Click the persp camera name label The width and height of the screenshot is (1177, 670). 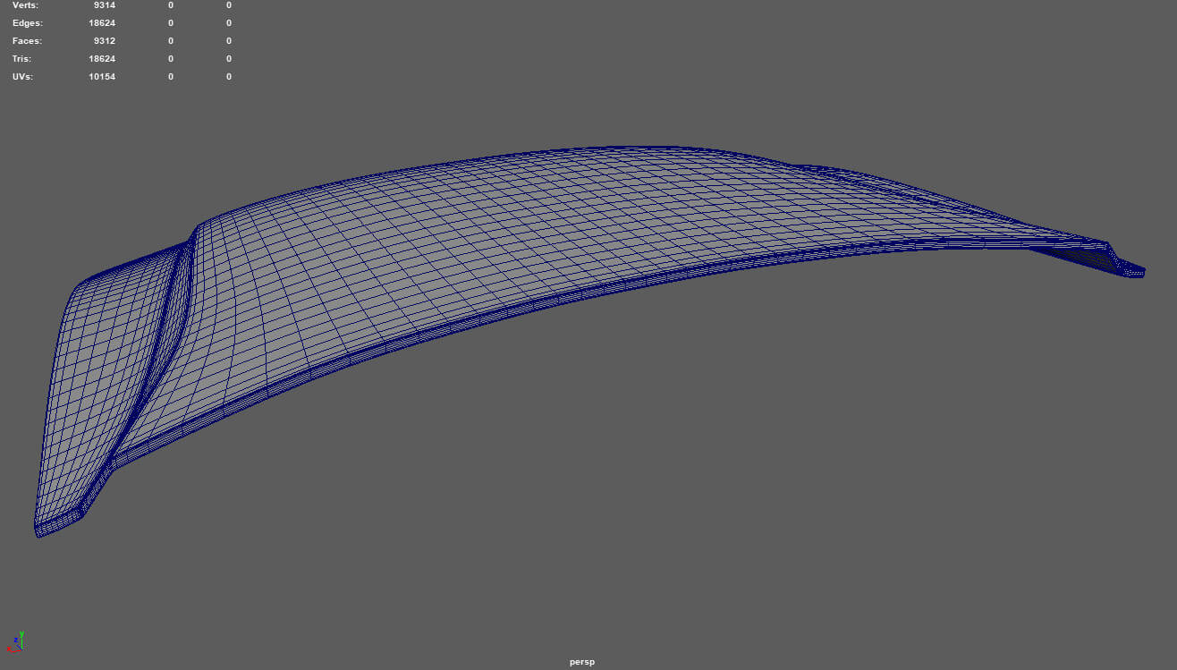point(581,662)
